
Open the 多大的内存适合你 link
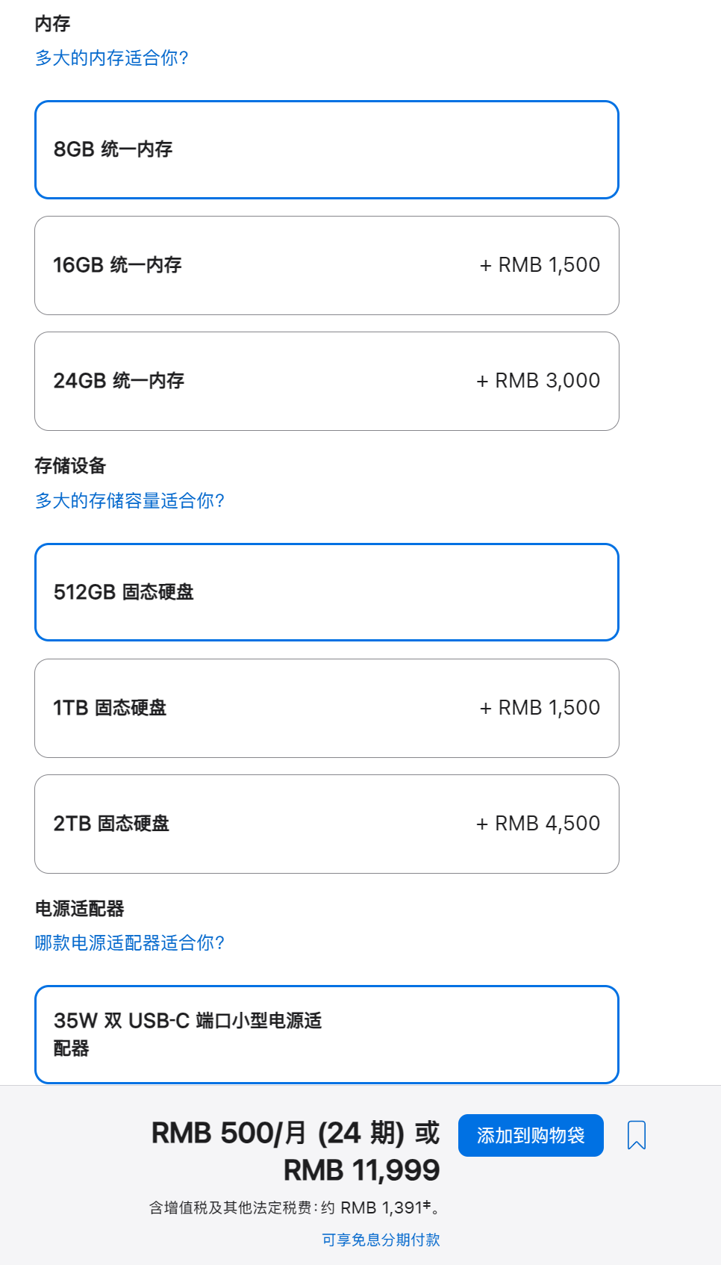click(x=111, y=57)
